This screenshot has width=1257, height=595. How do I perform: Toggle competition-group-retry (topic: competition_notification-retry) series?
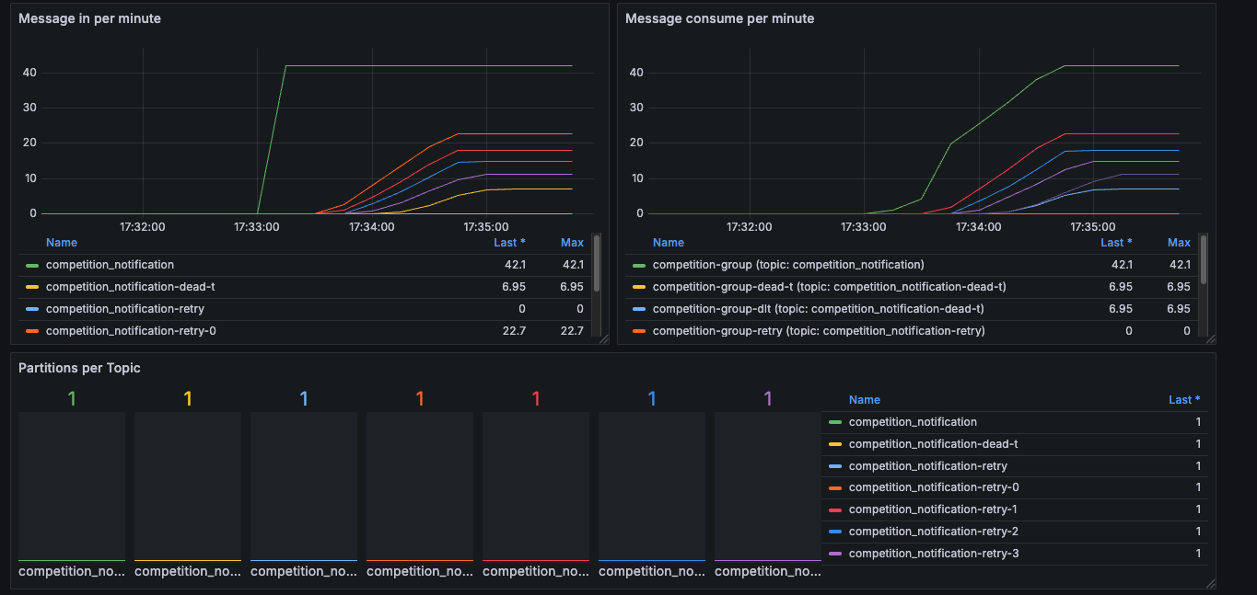[819, 331]
